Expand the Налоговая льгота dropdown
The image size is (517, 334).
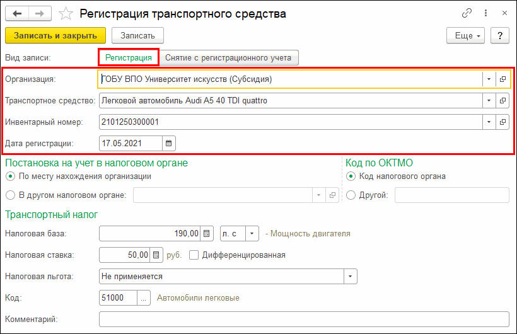(350, 277)
